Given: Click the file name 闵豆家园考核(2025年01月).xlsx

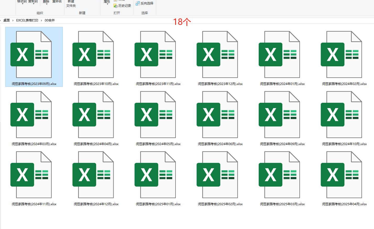Looking at the screenshot, I should tap(158, 204).
